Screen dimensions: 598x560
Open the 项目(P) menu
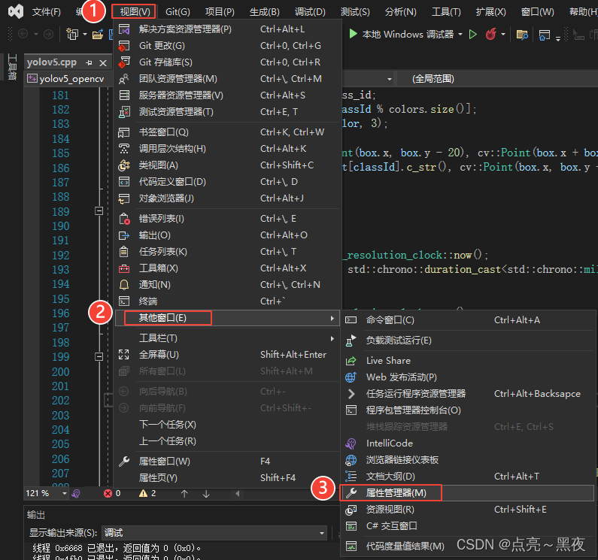[220, 12]
